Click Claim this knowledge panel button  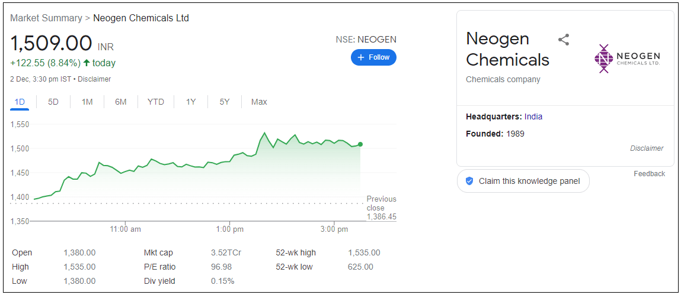click(523, 181)
